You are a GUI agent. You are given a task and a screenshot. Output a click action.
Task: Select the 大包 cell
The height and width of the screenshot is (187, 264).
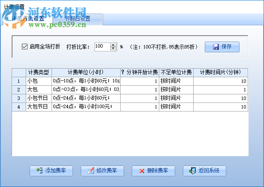pos(39,90)
